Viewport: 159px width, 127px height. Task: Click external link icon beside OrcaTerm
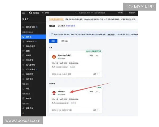point(36,42)
